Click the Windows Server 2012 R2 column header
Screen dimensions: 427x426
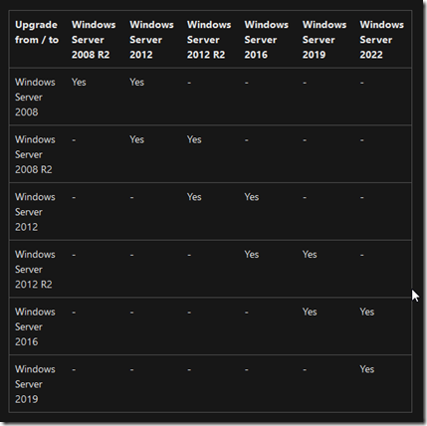[209, 40]
